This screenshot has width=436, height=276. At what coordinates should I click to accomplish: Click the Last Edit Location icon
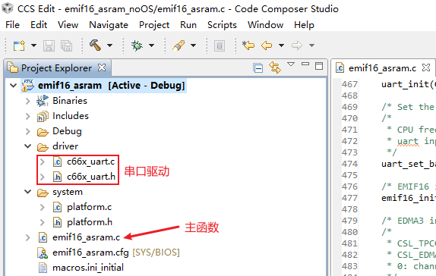pos(248,45)
